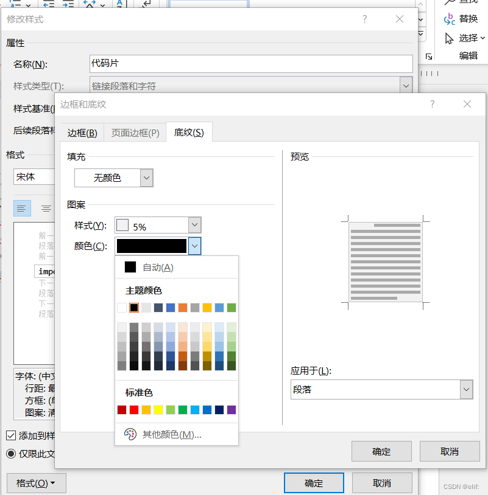Image resolution: width=488 pixels, height=495 pixels.
Task: Pick the dark slate blue theme swatch
Action: (x=158, y=308)
